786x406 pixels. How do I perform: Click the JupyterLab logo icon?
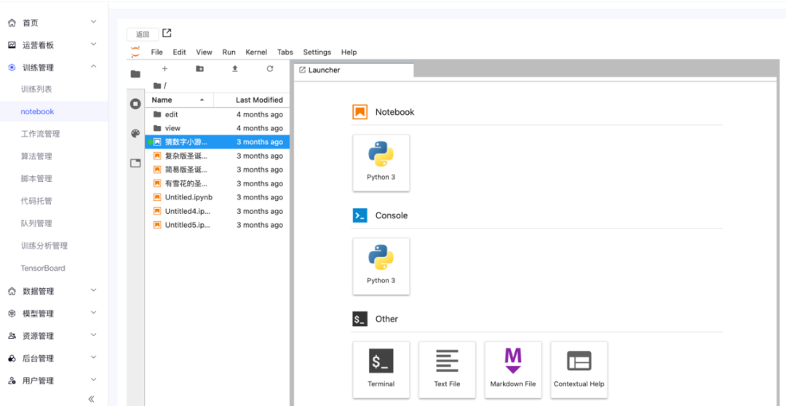point(135,52)
